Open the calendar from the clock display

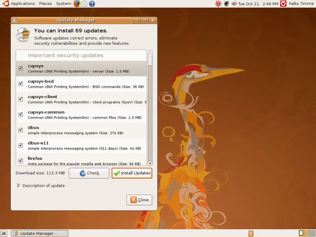pyautogui.click(x=258, y=4)
